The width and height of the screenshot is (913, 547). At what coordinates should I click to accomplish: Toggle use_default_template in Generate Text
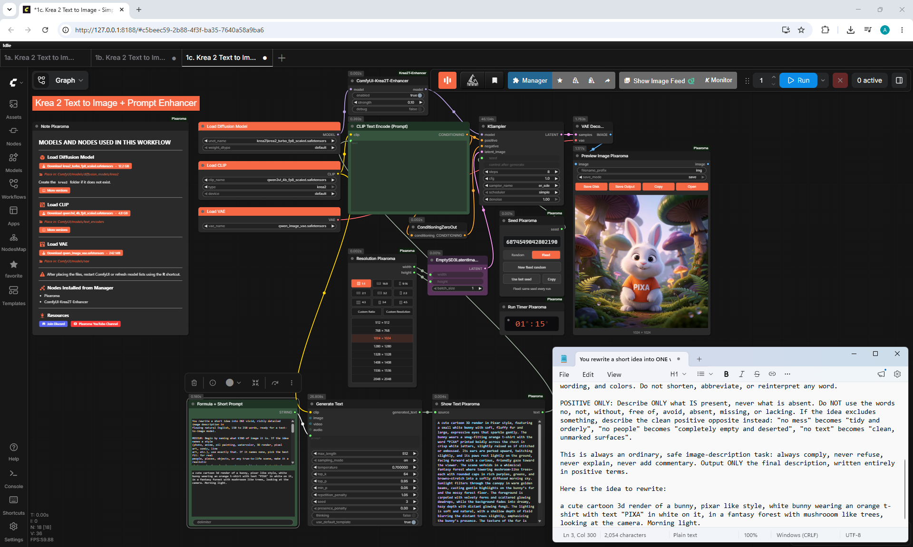414,522
